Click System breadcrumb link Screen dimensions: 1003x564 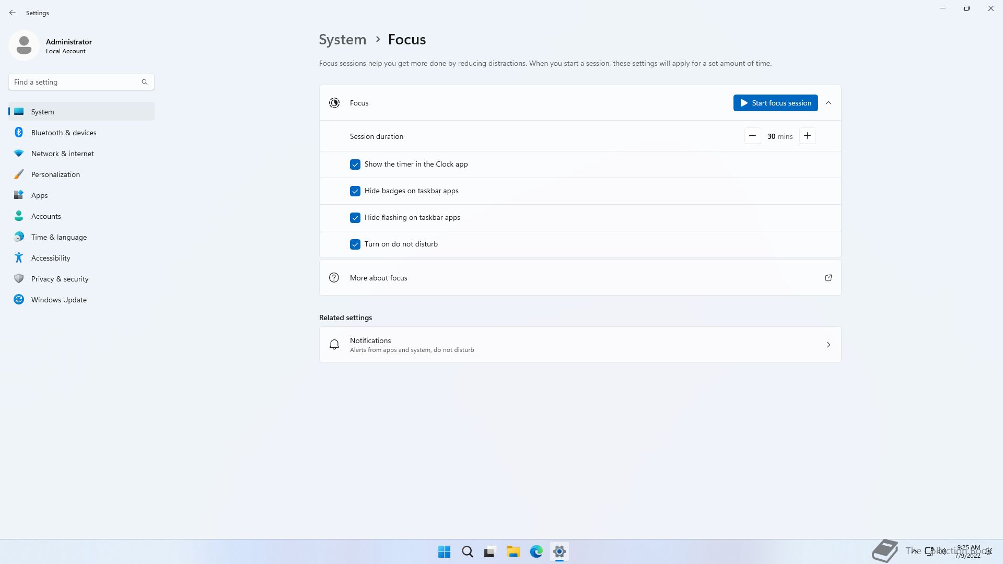343,40
